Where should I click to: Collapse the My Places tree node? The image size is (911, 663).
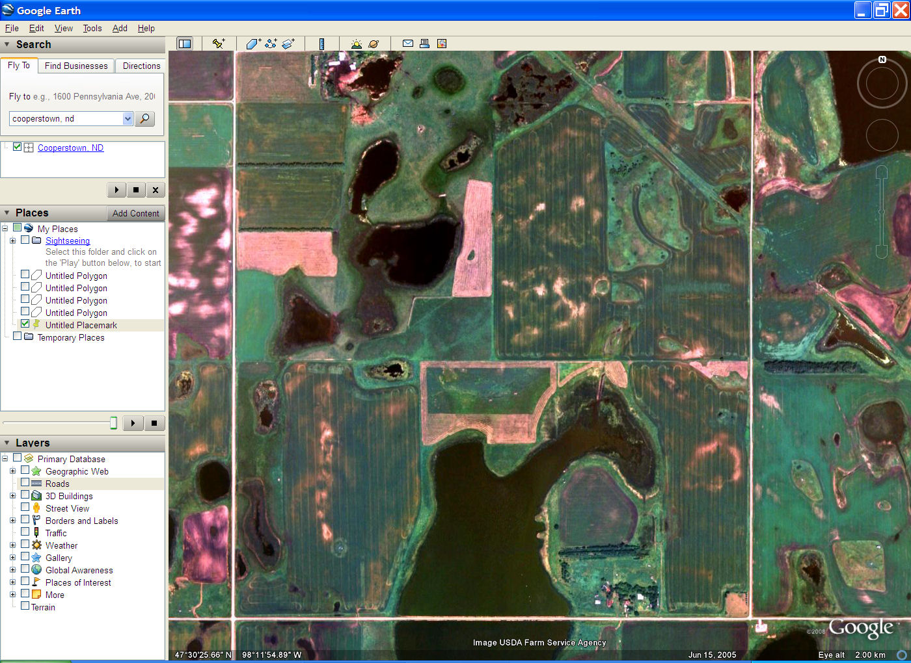pos(5,228)
